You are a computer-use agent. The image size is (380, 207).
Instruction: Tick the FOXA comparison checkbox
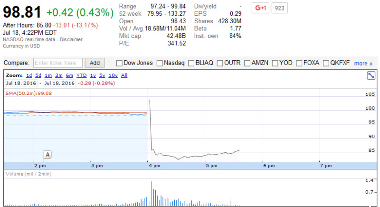click(x=299, y=63)
